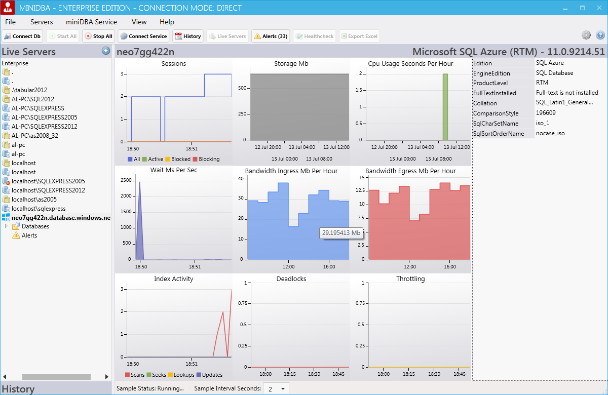Click the 'SQL_Latin1_General...' Collation value
Screen dimensions: 608x395
564,103
